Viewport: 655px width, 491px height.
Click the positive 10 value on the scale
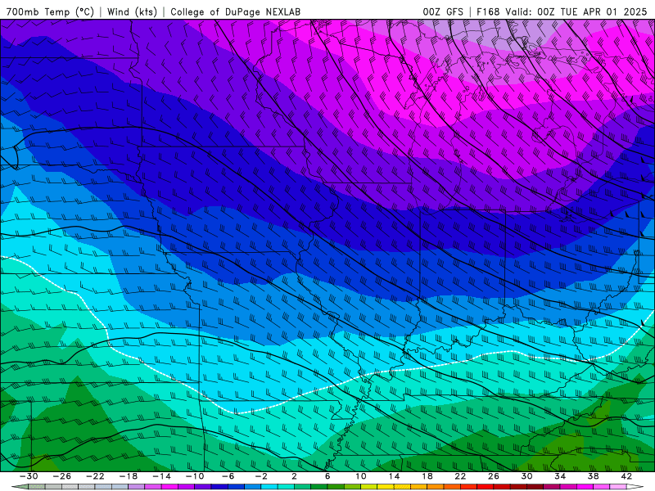361,476
